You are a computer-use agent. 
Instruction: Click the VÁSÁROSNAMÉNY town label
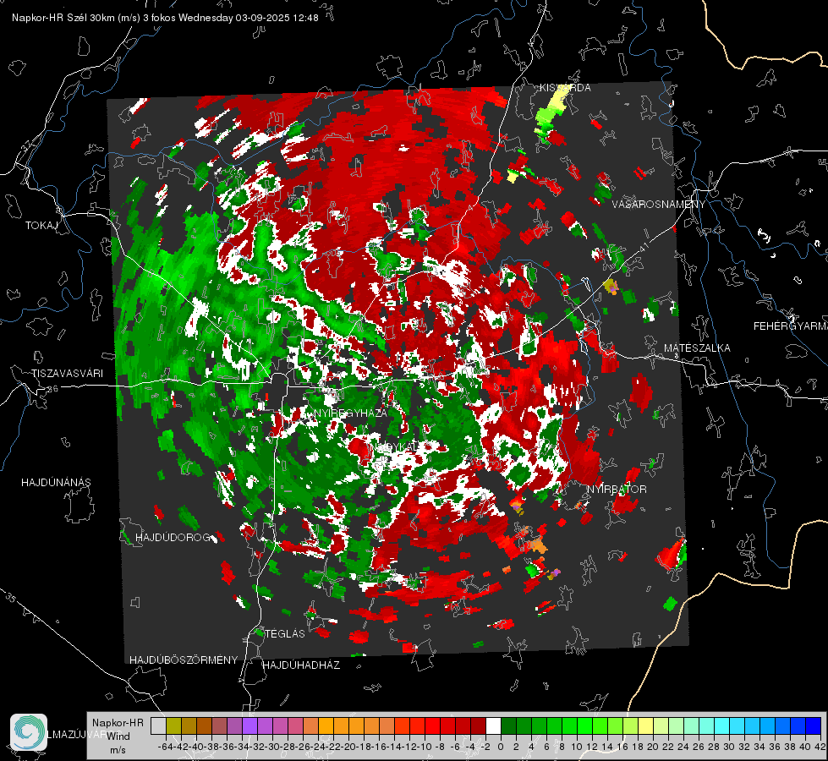click(659, 205)
